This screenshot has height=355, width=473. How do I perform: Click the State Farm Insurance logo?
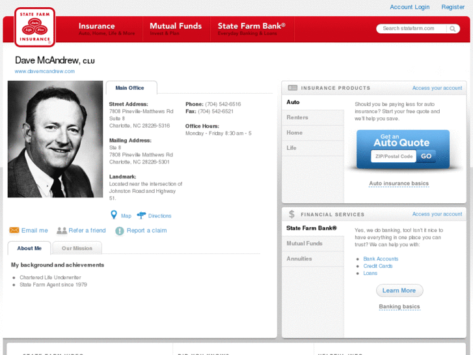tap(34, 27)
